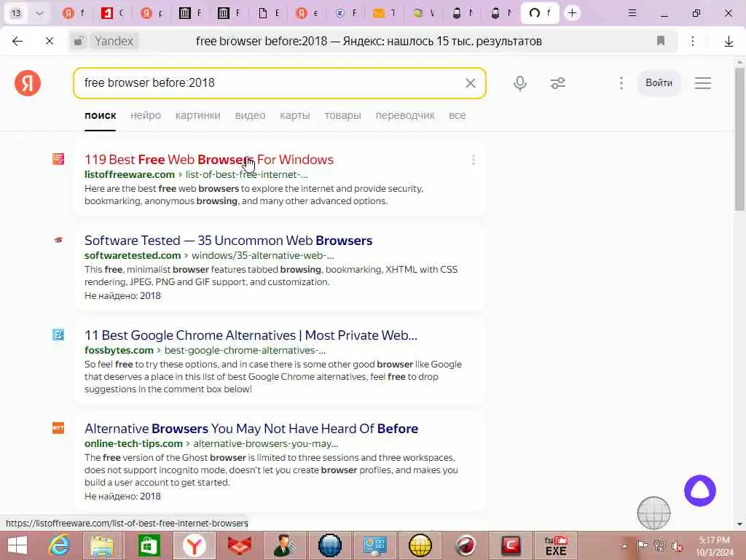Click the network icon in system tray
The image size is (746, 560).
[x=659, y=545]
